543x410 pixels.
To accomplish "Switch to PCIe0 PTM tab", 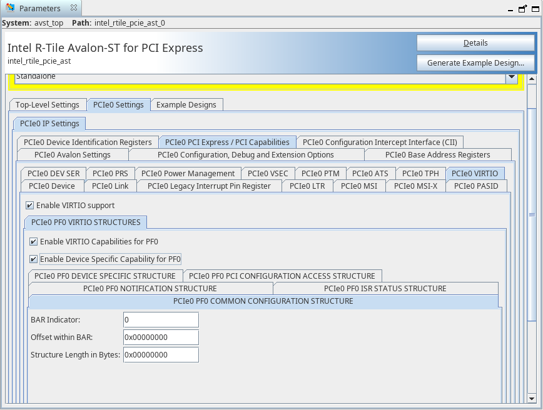I will pyautogui.click(x=321, y=173).
